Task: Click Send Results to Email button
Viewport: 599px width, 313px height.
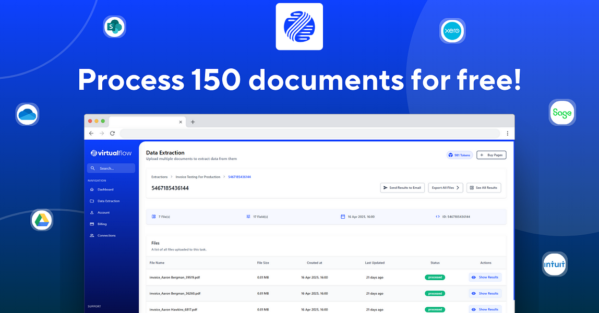Action: click(x=402, y=188)
